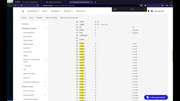Viewport: 180px width, 101px height.
Task: Click the invalid opcode label
Action: pos(82,39)
